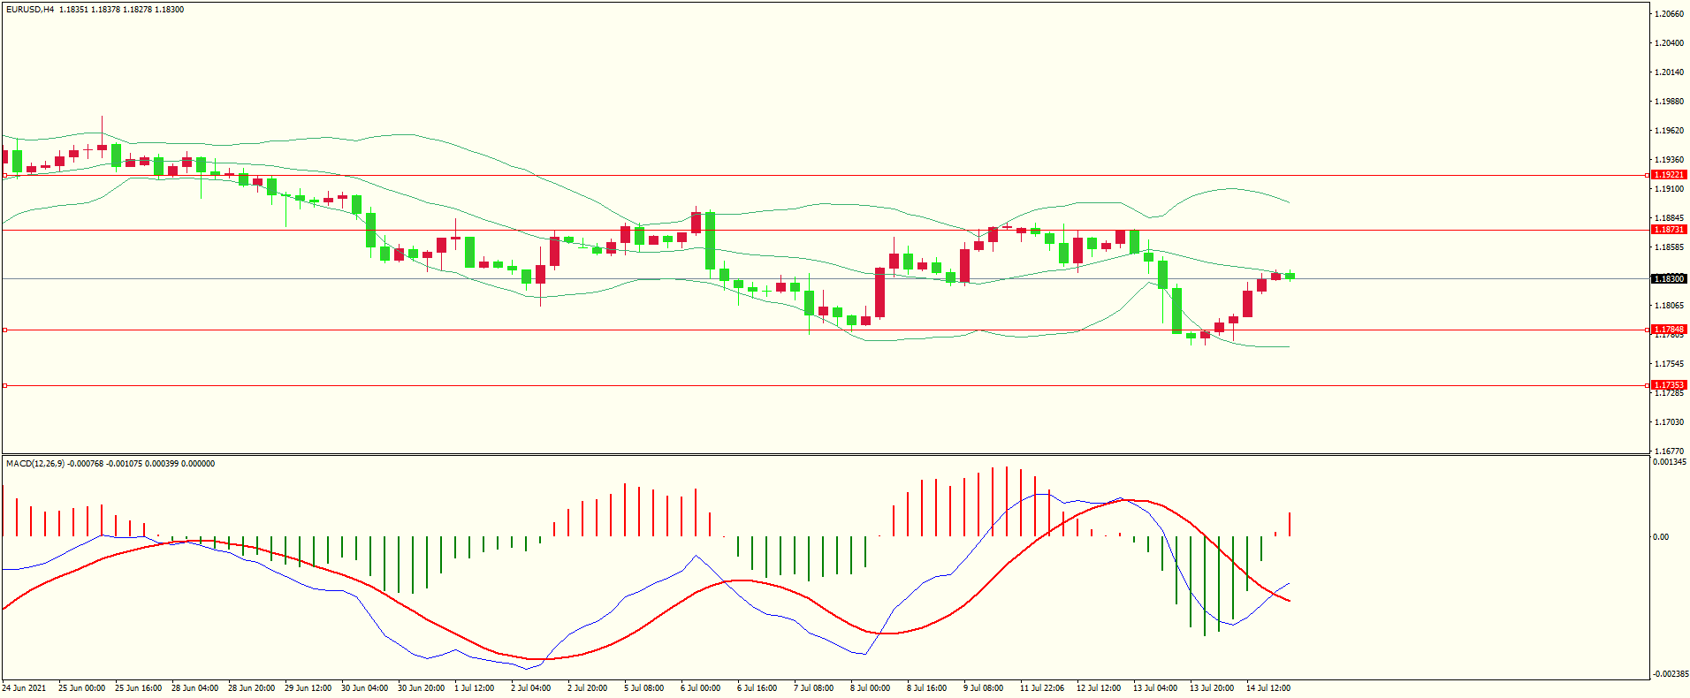
Task: Click the 2 Jul 04:00 time label
Action: (x=530, y=688)
